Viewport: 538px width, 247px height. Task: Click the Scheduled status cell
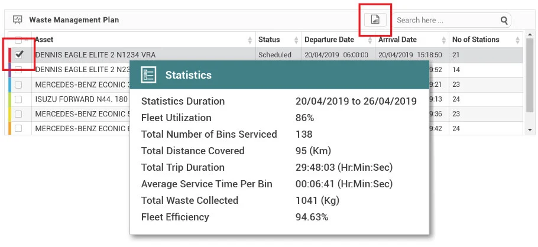(x=275, y=55)
